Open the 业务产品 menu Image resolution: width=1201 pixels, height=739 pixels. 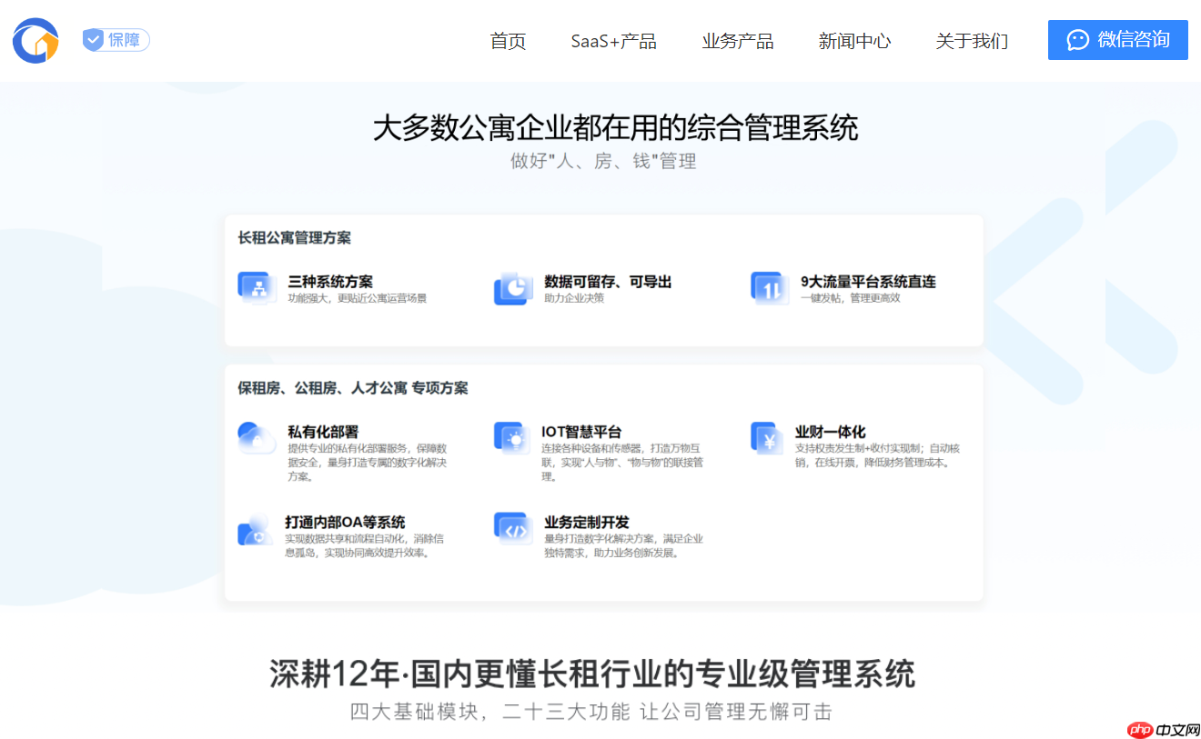tap(738, 41)
